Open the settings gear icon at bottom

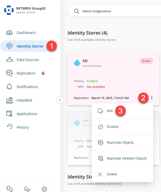tap(44, 189)
